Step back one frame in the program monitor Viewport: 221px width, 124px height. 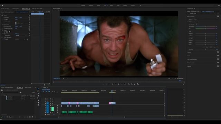click(x=116, y=84)
